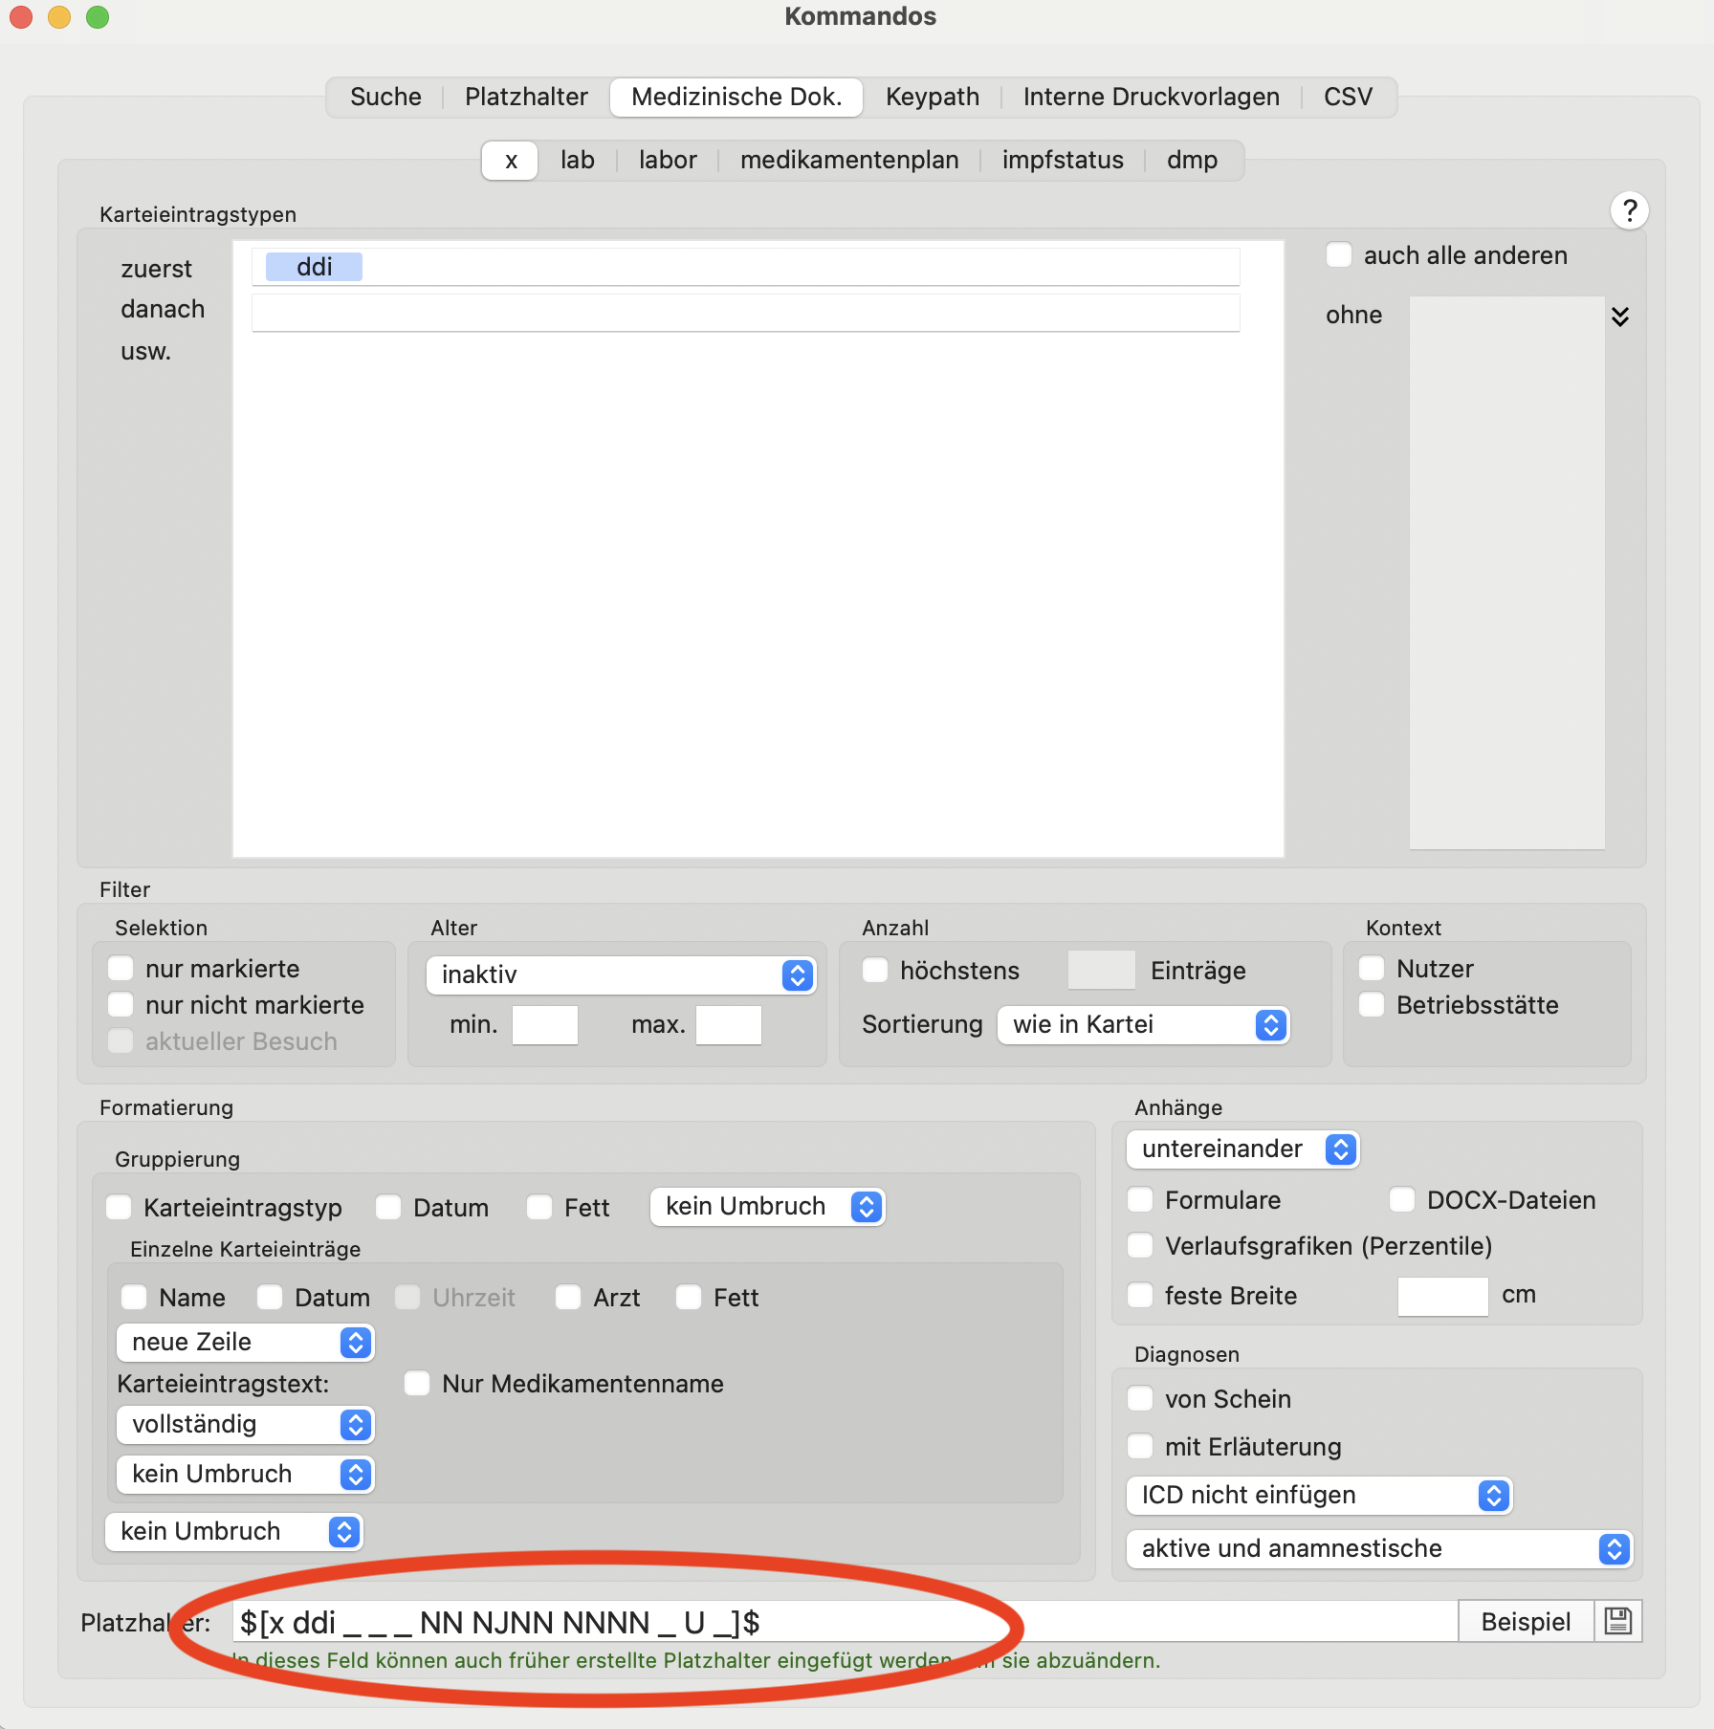1714x1729 pixels.
Task: Click the double chevron next to ohne list
Action: click(1619, 317)
